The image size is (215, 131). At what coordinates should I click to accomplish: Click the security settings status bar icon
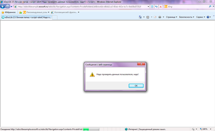tap(193, 129)
